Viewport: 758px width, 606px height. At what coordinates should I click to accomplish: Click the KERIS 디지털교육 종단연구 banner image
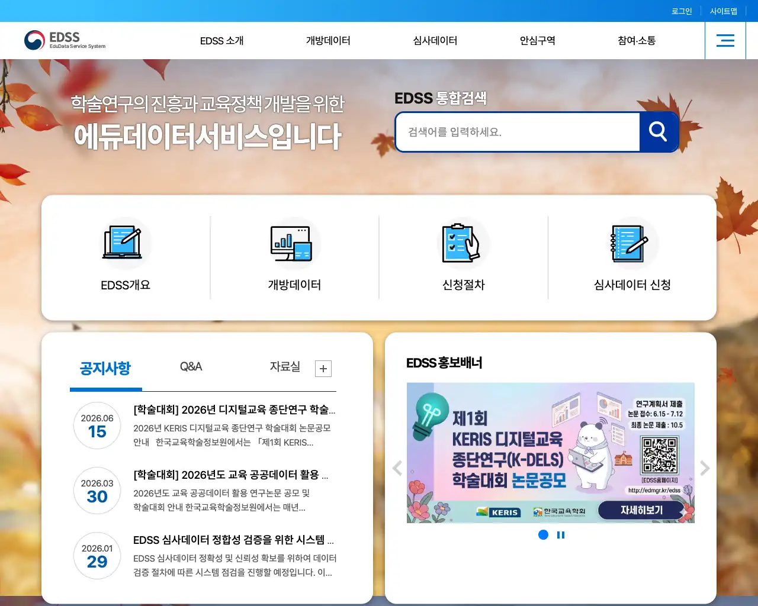(550, 453)
